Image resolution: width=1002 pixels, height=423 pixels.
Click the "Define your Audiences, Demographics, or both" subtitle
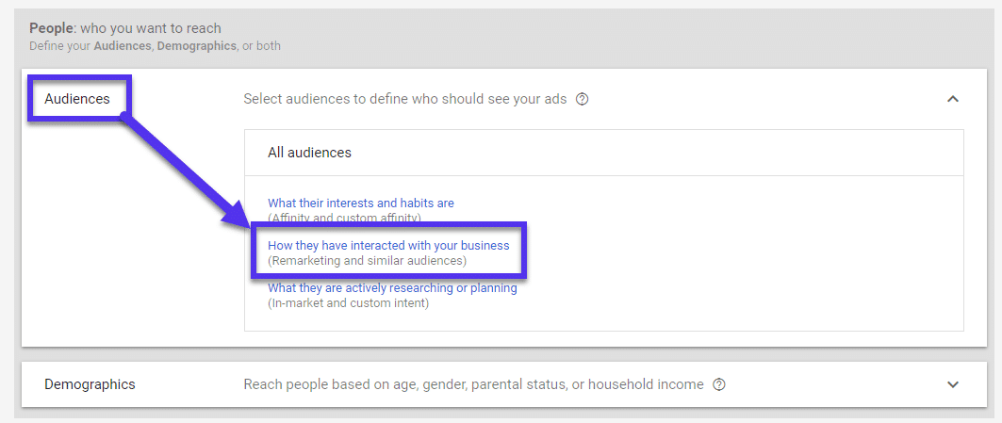click(155, 45)
